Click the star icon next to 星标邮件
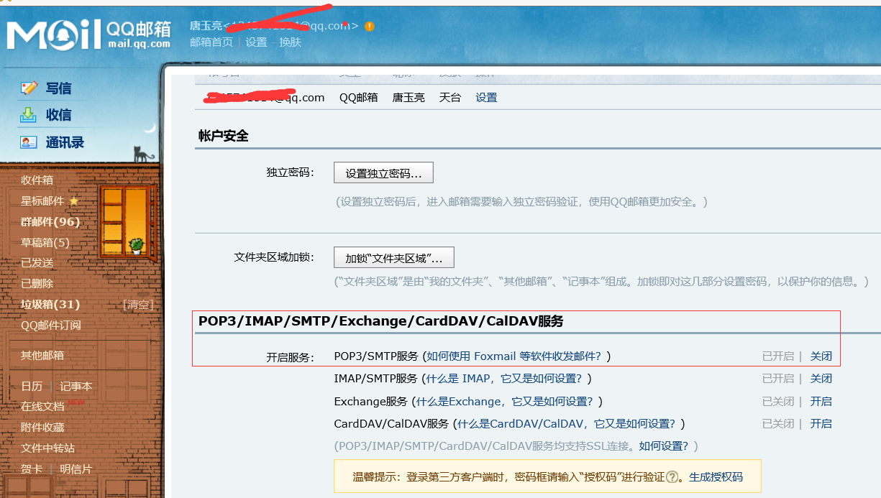 point(73,201)
